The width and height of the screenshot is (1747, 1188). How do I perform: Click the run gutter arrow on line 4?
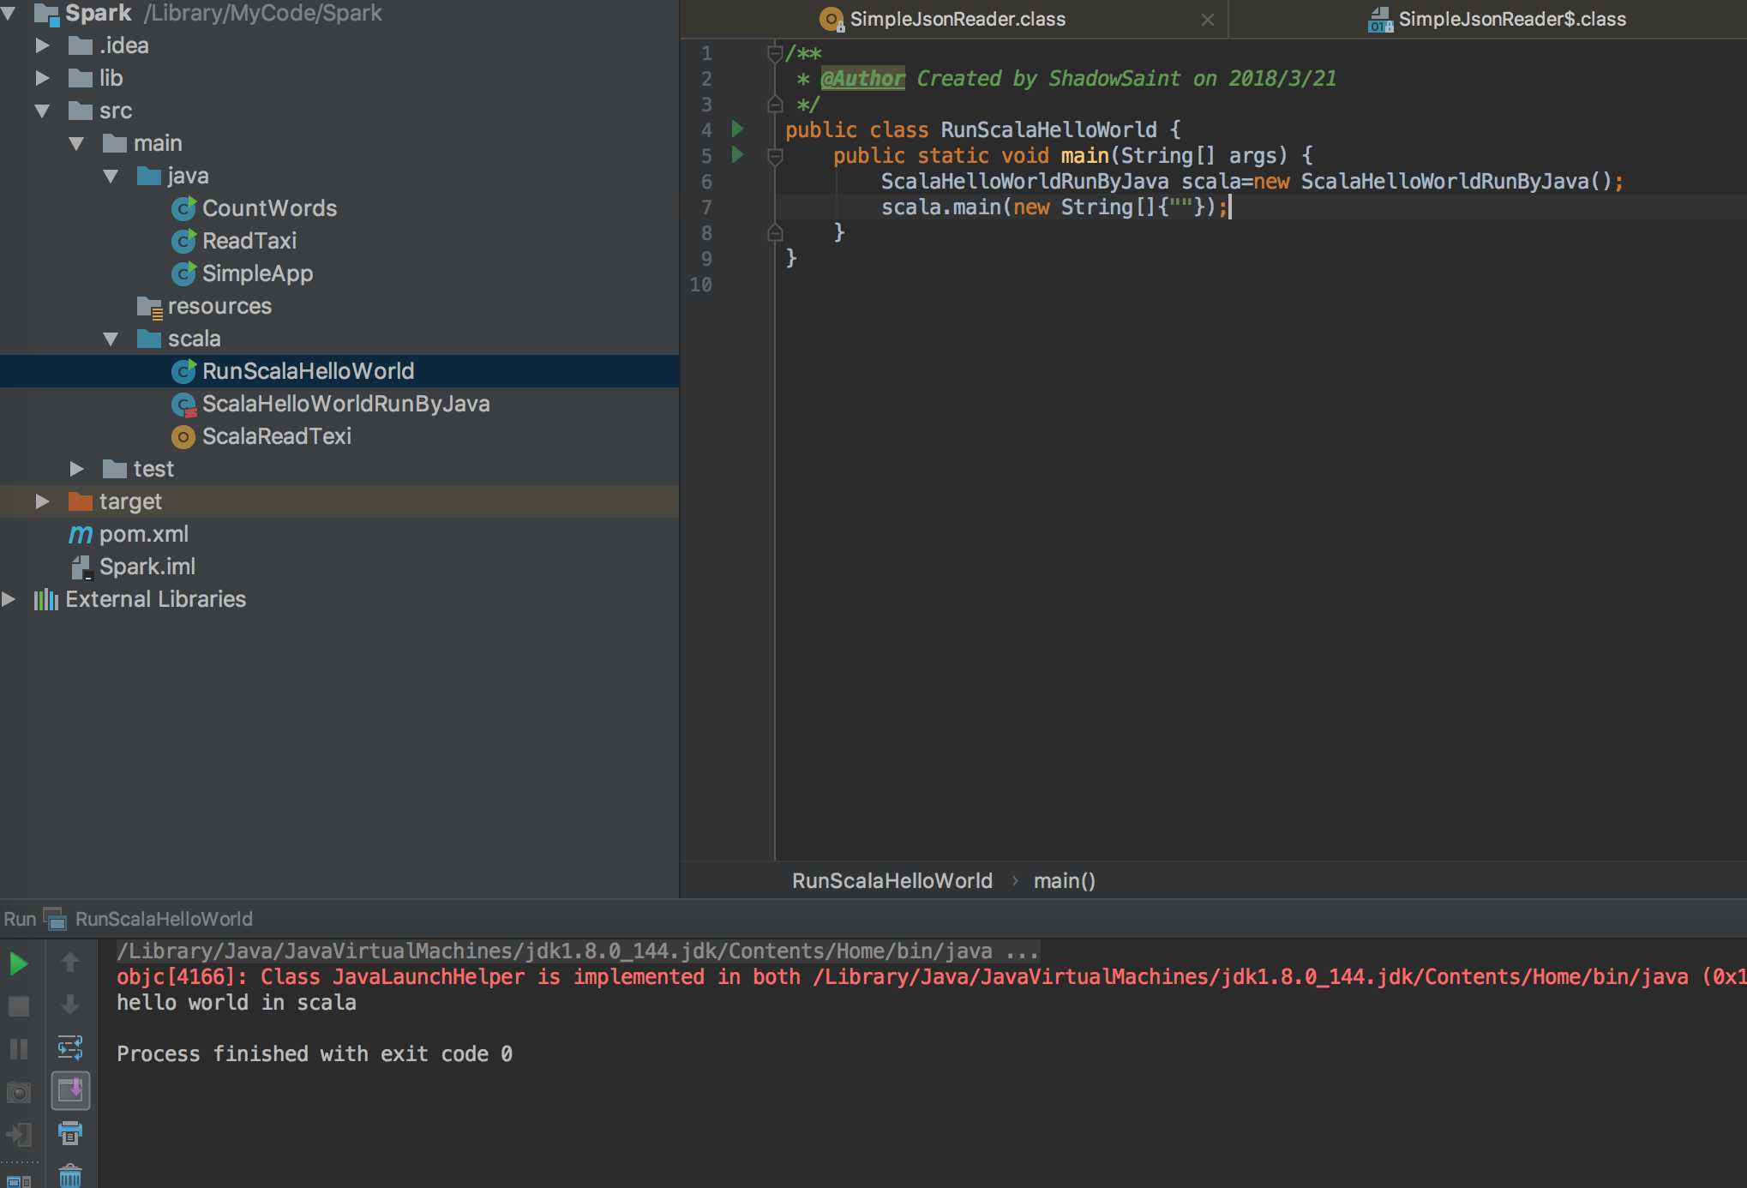[x=737, y=129]
